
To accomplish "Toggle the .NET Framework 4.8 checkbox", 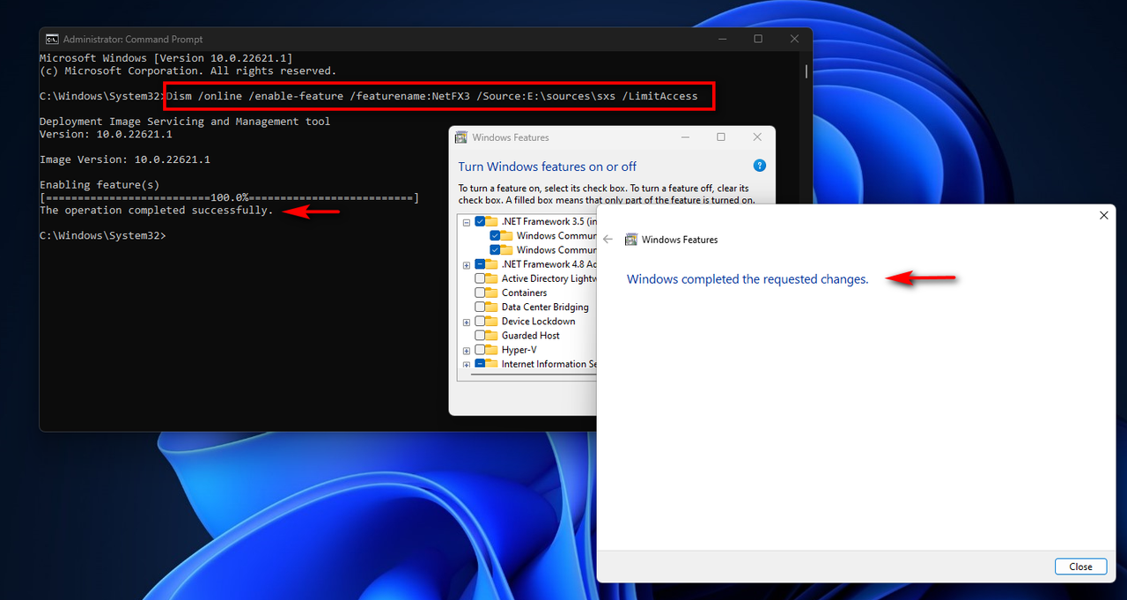I will tap(480, 264).
